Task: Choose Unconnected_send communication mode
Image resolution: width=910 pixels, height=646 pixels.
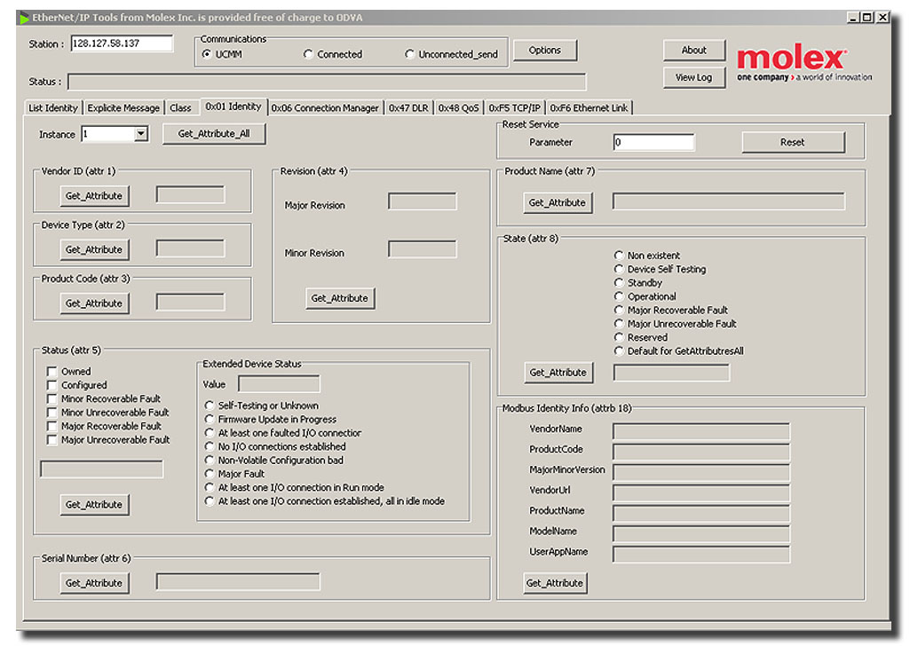Action: coord(409,54)
